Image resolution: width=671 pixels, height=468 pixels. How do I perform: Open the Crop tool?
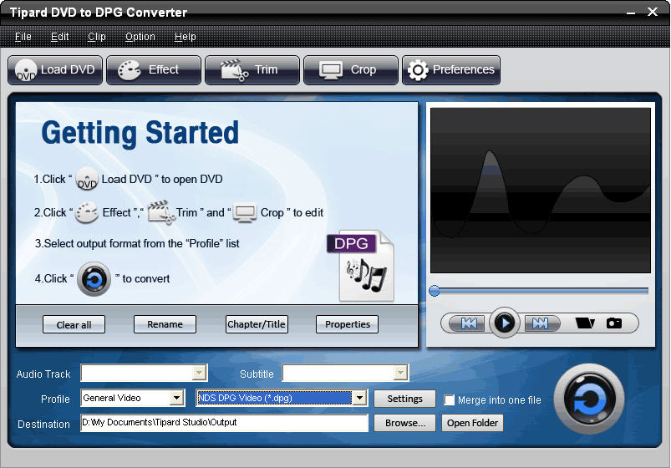pos(351,70)
